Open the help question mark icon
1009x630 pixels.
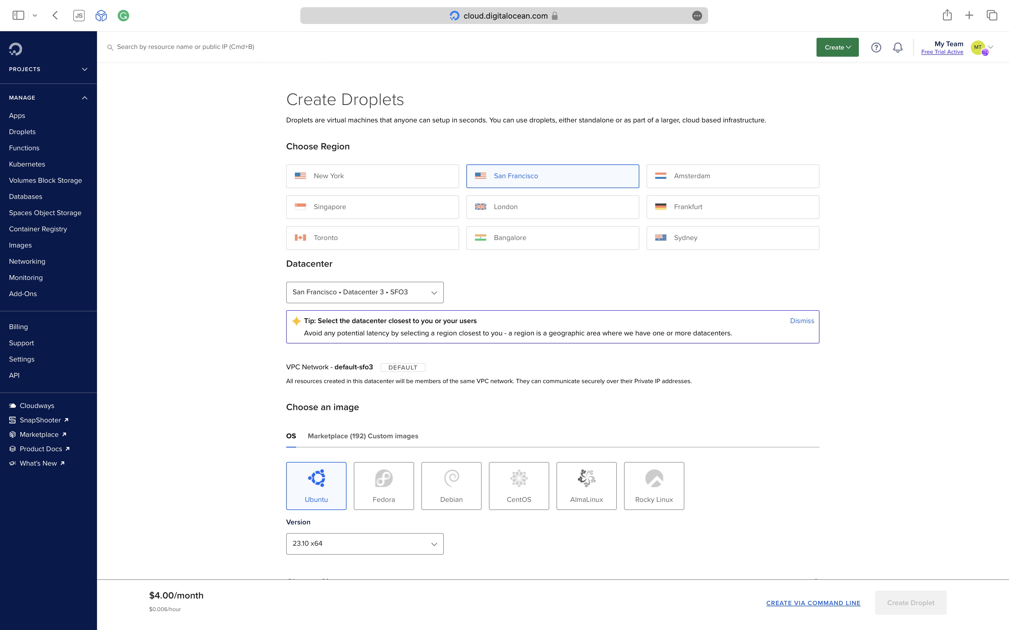tap(876, 47)
